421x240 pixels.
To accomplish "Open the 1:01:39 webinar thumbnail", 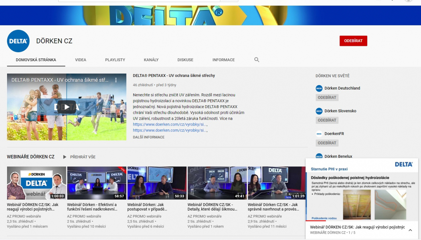I will [277, 183].
